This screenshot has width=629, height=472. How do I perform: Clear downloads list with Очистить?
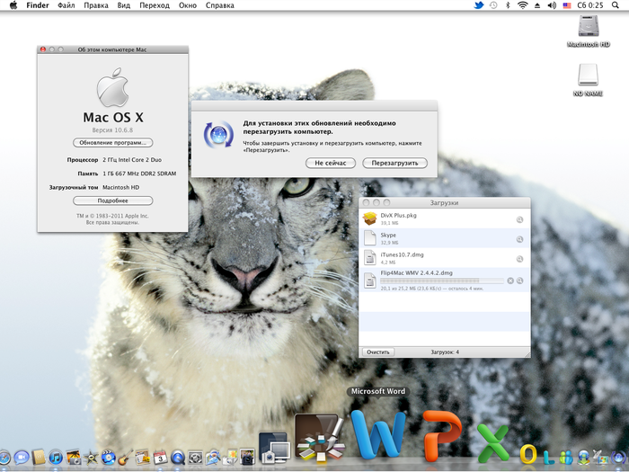pos(378,352)
